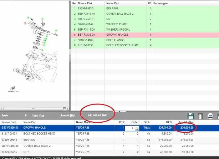The image size is (219, 159).
Task: Delete items with the trash bin icon
Action: click(201, 116)
